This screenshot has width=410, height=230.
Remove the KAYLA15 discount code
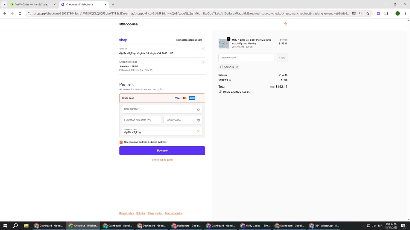237,67
